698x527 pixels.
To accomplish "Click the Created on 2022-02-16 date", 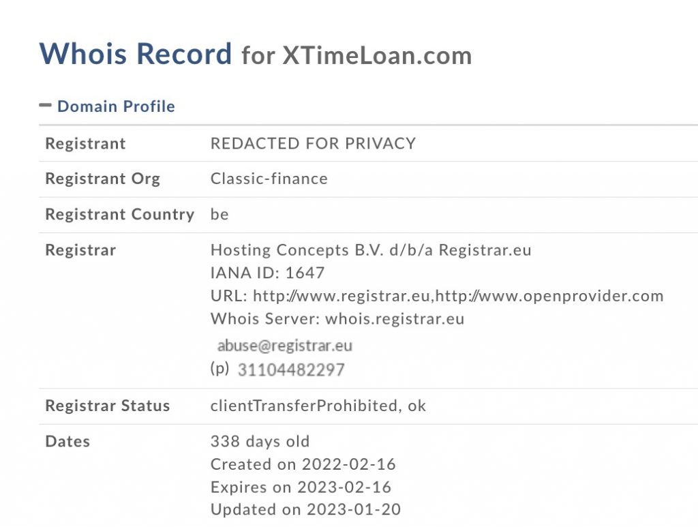I will [x=303, y=464].
